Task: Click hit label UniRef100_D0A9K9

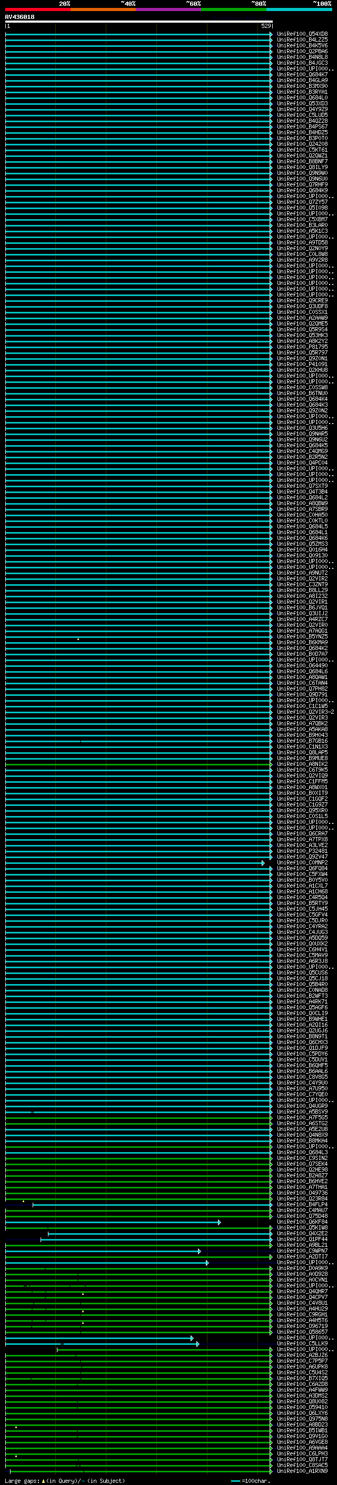Action: 302,1268
